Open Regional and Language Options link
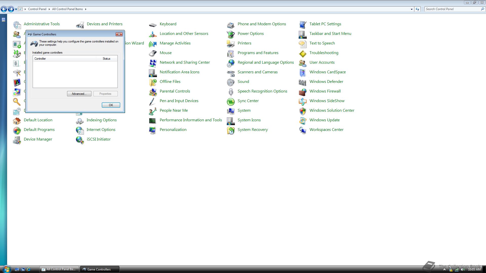This screenshot has height=273, width=486. [266, 62]
